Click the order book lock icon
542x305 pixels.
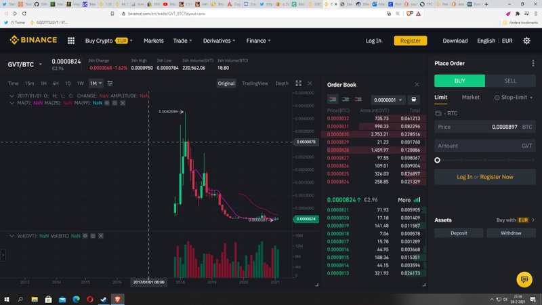pos(413,100)
